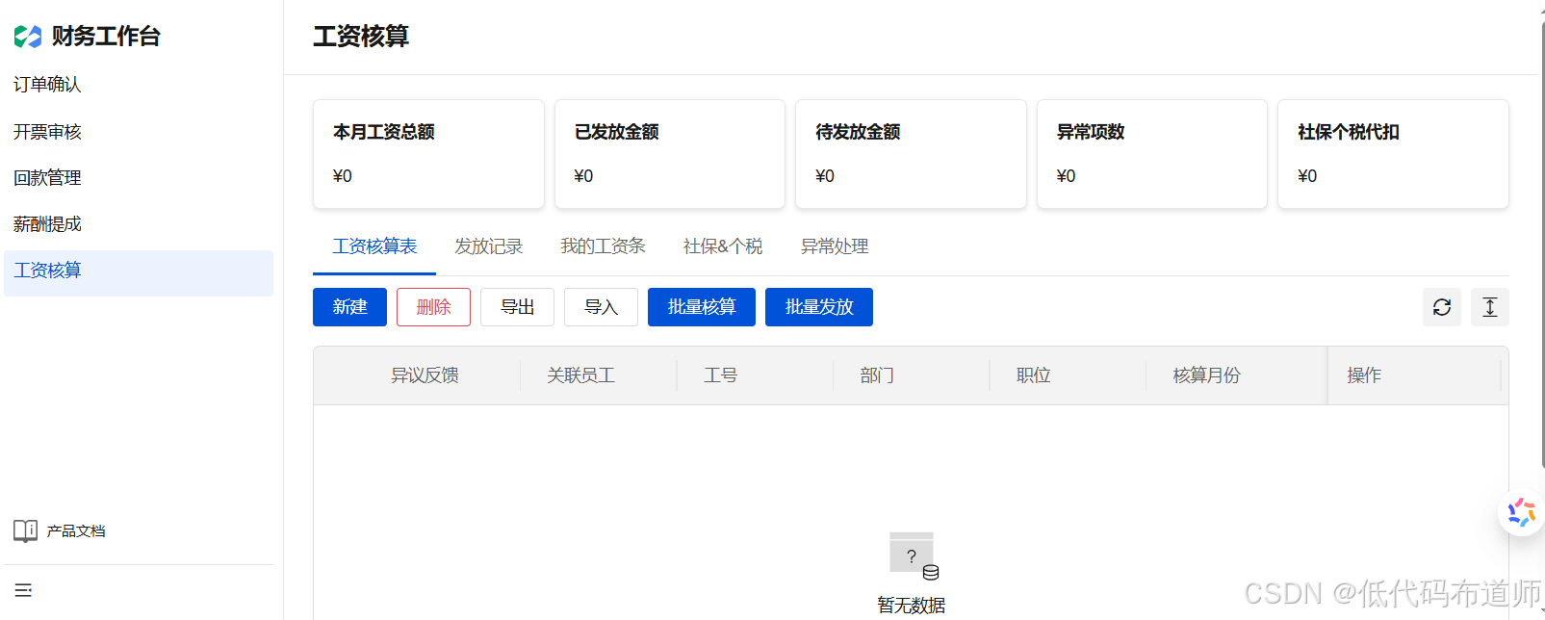Image resolution: width=1545 pixels, height=620 pixels.
Task: Open the 产品文档 link
Action: pyautogui.click(x=76, y=531)
